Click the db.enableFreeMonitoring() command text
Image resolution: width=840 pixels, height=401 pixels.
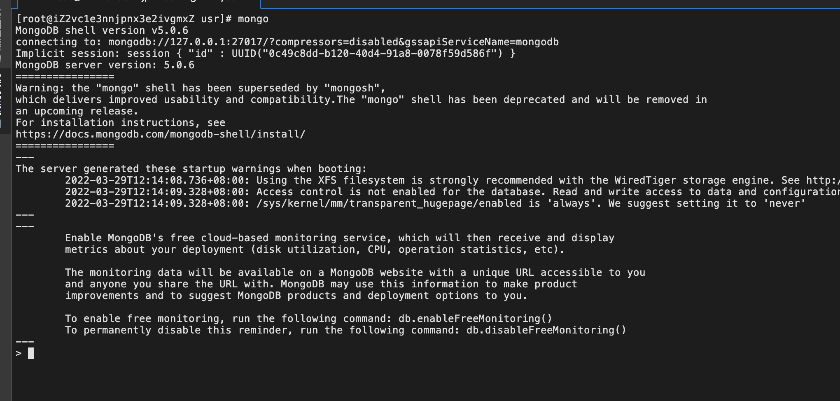coord(475,319)
